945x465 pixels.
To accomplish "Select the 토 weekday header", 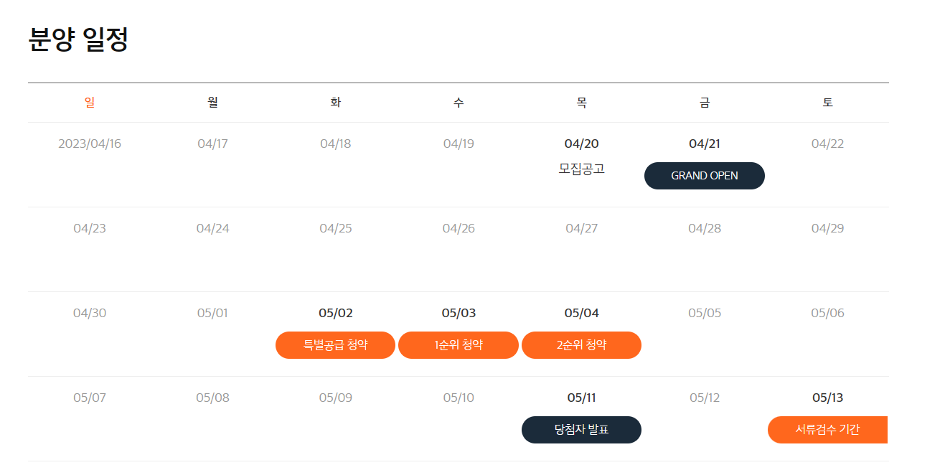I will point(827,103).
